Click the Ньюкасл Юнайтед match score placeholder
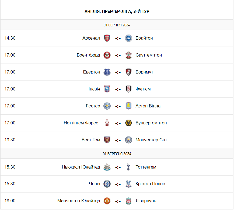The width and height of the screenshot is (234, 210). click(x=118, y=167)
